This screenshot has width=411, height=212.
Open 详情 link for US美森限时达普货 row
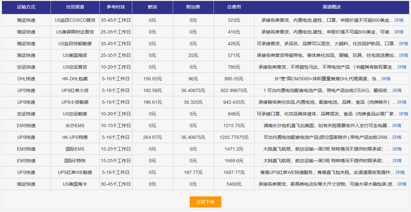tap(399, 32)
